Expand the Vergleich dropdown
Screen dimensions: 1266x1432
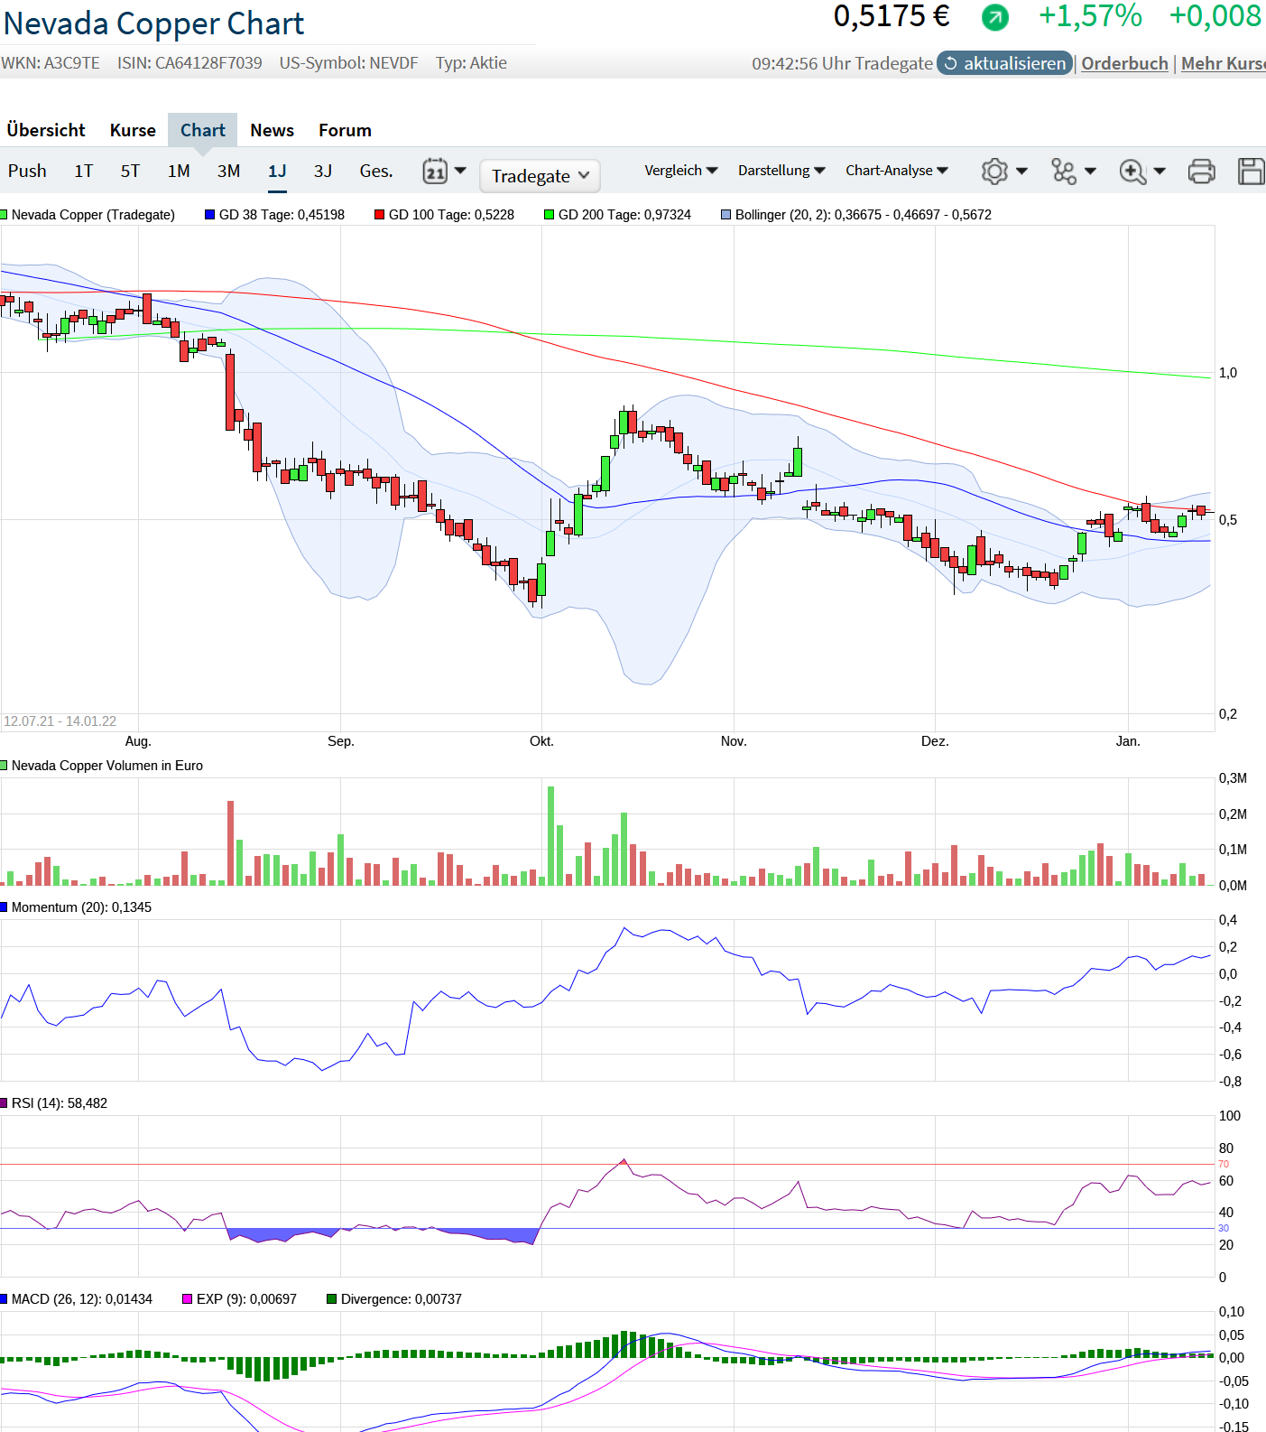point(681,170)
